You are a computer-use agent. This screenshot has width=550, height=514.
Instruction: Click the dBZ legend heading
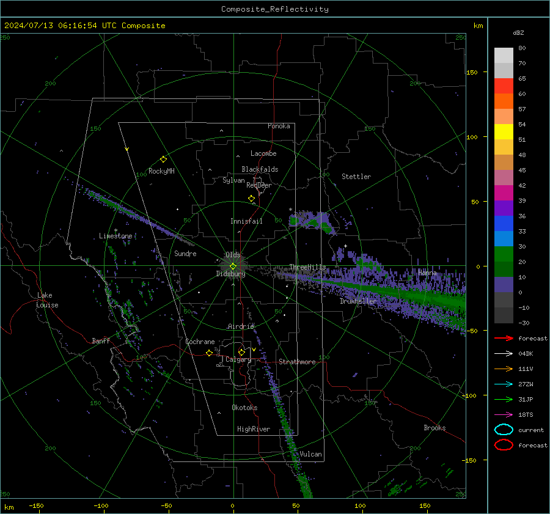(518, 32)
